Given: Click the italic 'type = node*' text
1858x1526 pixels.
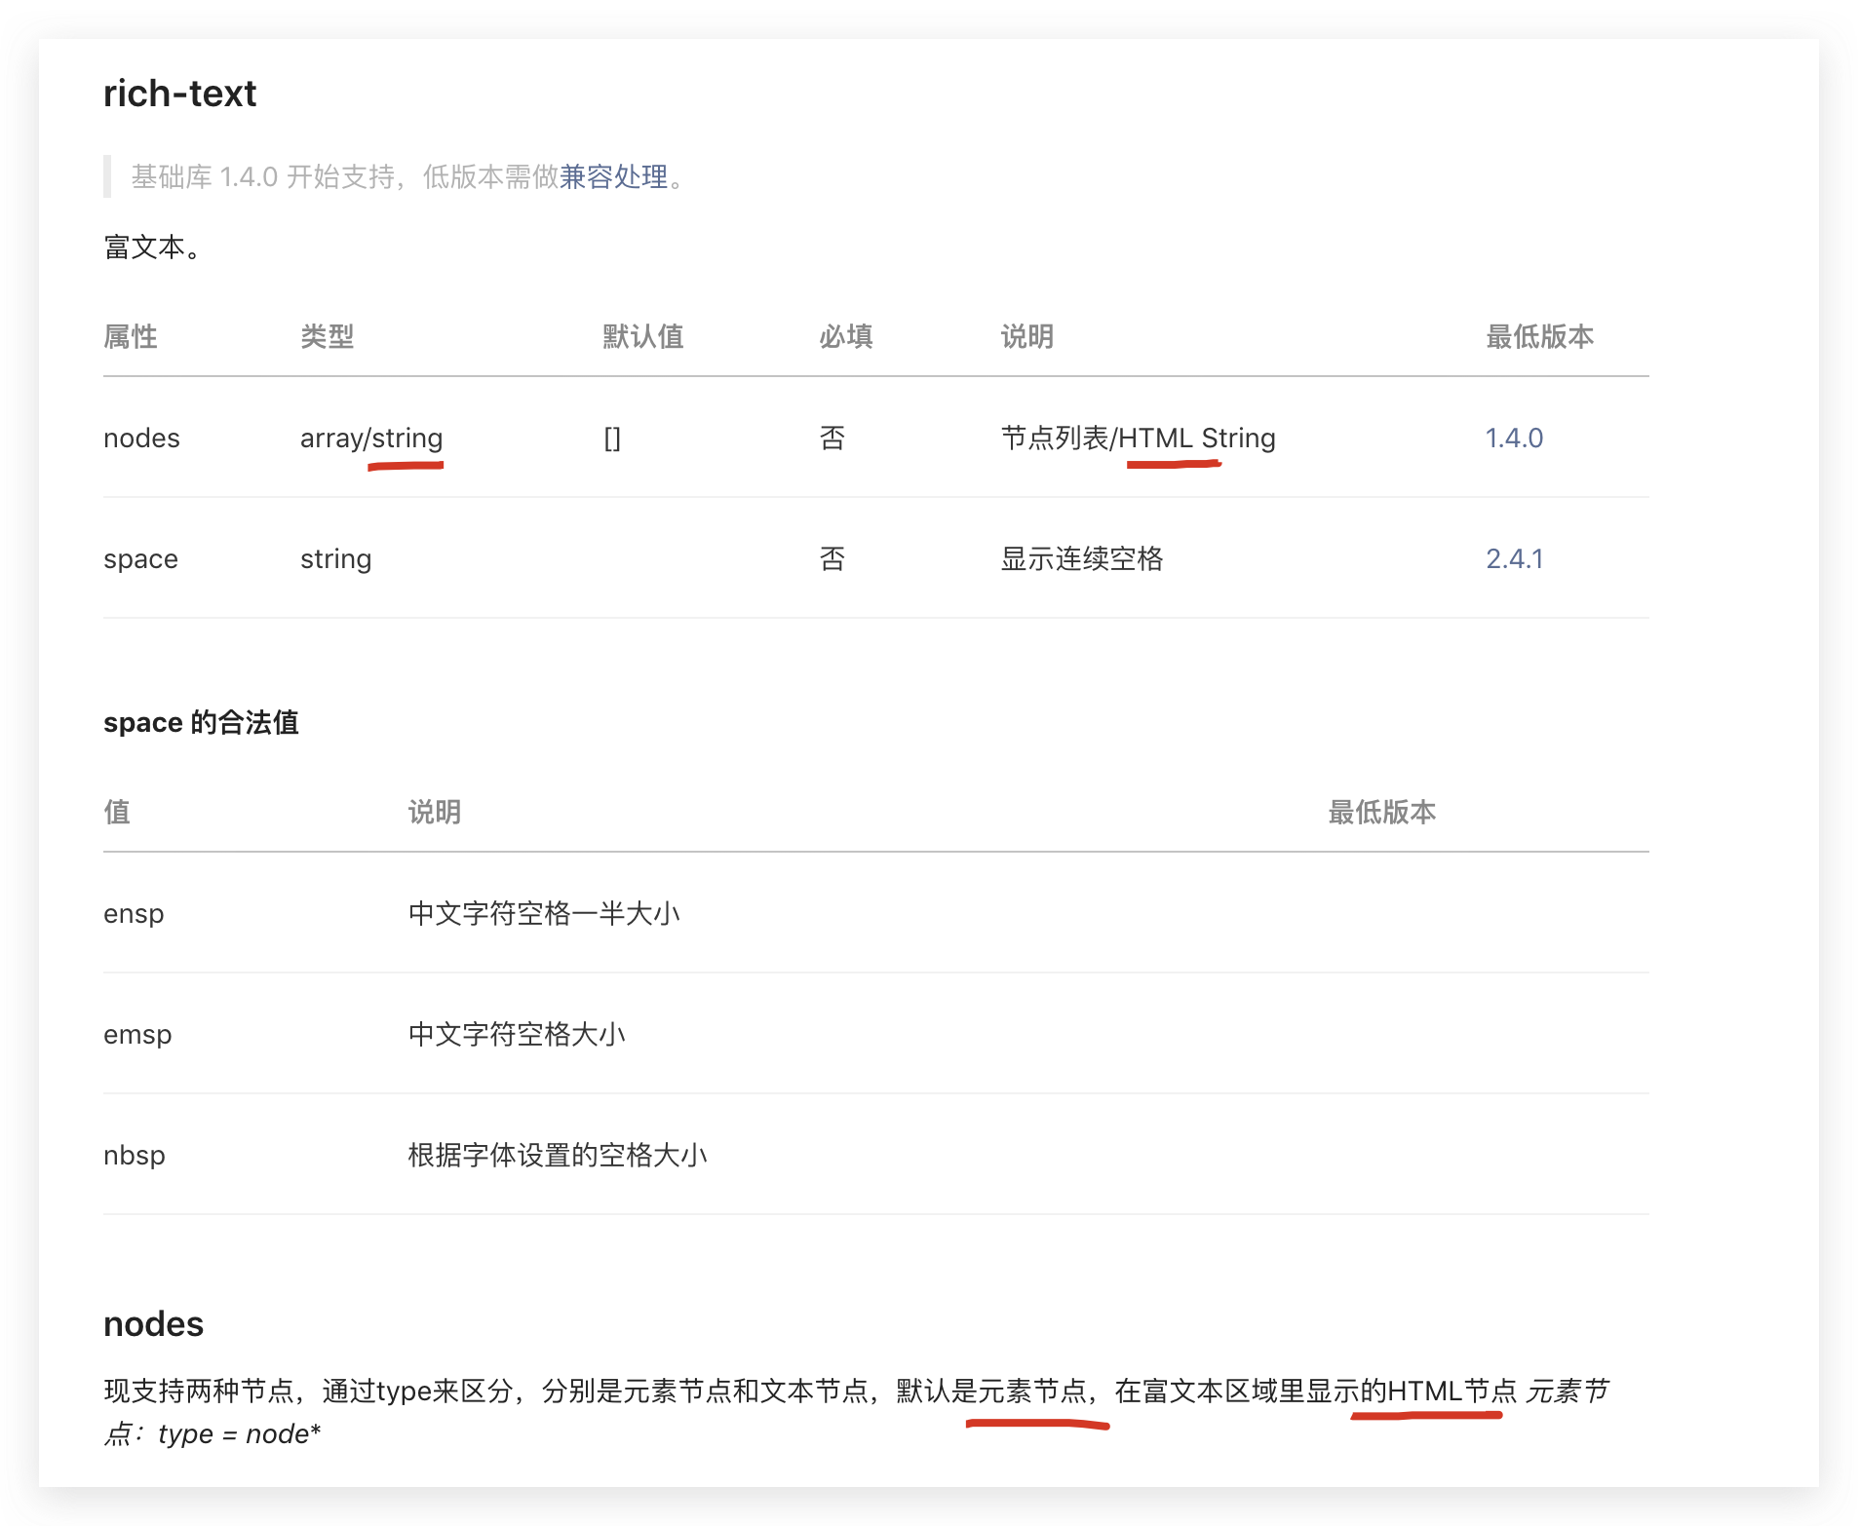Looking at the screenshot, I should pyautogui.click(x=239, y=1434).
